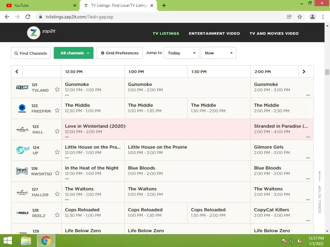Image resolution: width=330 pixels, height=247 pixels.
Task: Click the NewsNation channel logo
Action: coord(22,171)
